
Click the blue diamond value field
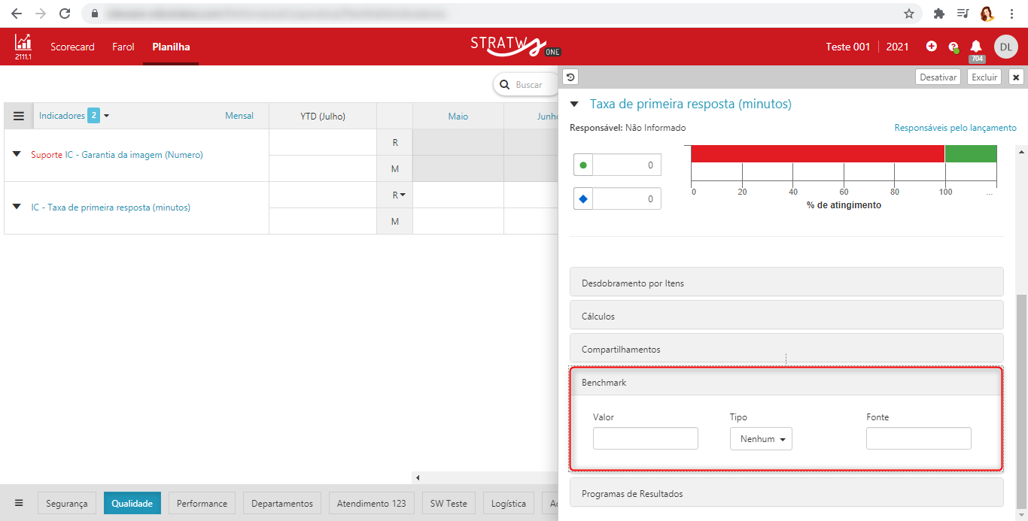(627, 198)
